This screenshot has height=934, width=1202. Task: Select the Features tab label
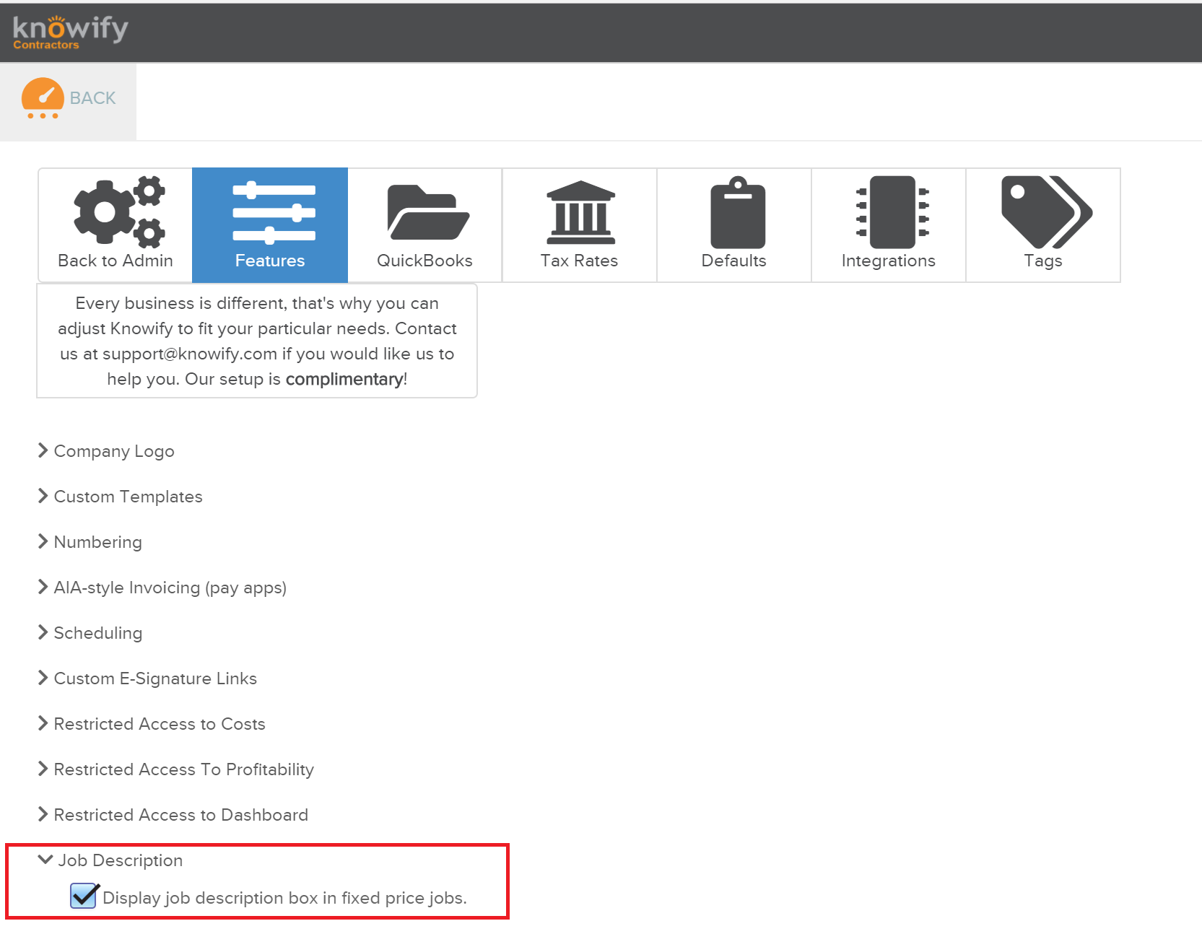(270, 261)
